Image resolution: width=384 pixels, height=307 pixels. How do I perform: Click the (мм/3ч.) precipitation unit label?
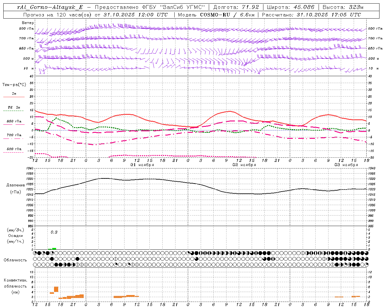pyautogui.click(x=16, y=230)
